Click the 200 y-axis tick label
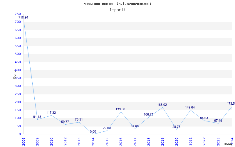The image size is (235, 147). 18,102
